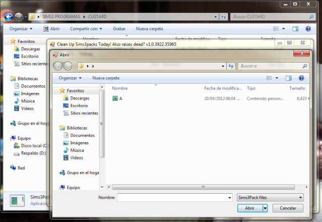The height and width of the screenshot is (222, 322).
Task: Click the Buscar a search box
Action: (270, 66)
